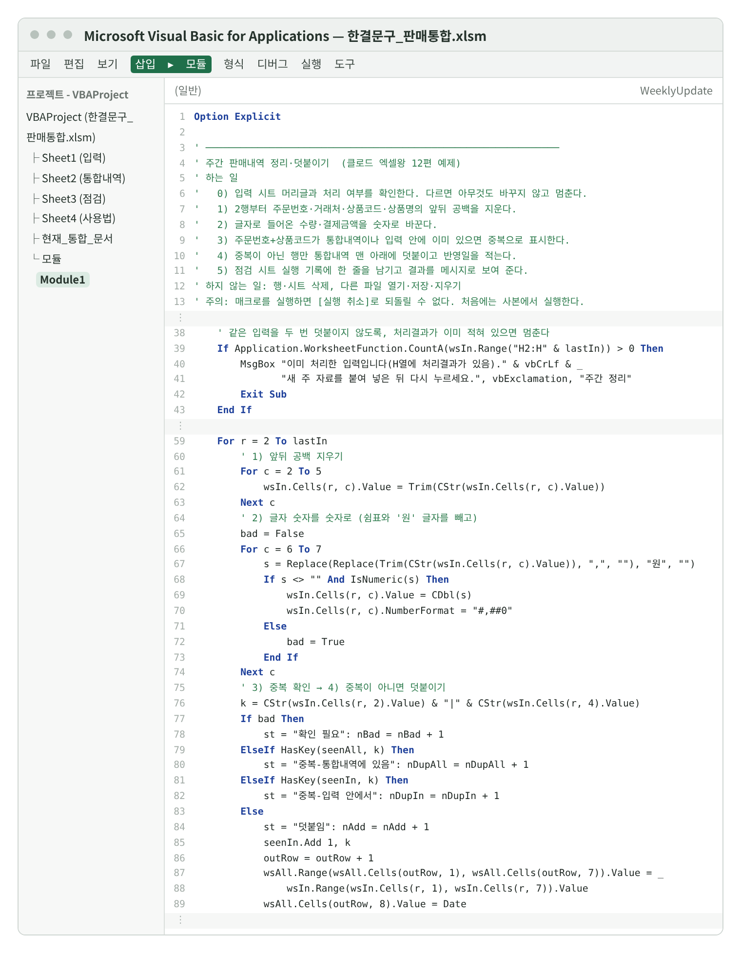The image size is (741, 953).
Task: Expand folded code between lines 43 and 59
Action: pos(444,426)
